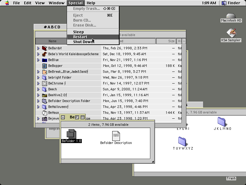This screenshot has width=246, height=185.
Task: Select the Bebe's World KaleidoscopeScheme icon
Action: [x=45, y=54]
